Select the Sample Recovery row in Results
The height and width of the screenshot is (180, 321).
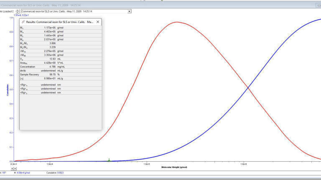[x=61, y=75]
